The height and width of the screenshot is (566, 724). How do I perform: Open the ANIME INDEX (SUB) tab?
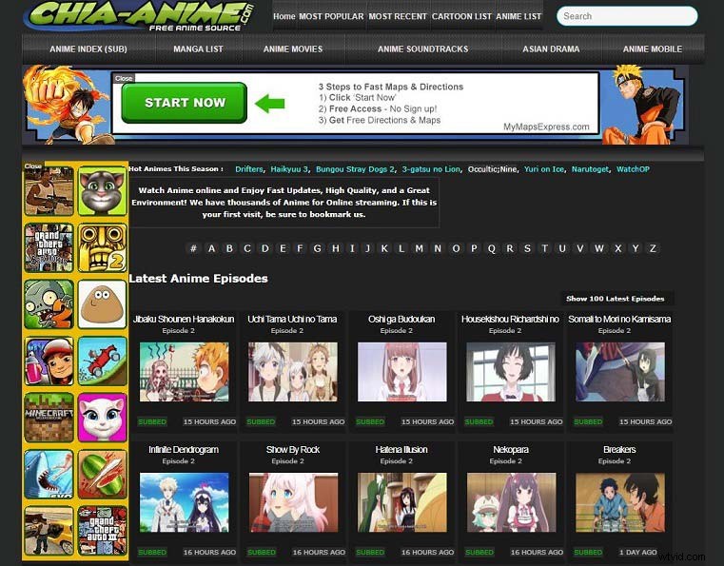pos(88,49)
